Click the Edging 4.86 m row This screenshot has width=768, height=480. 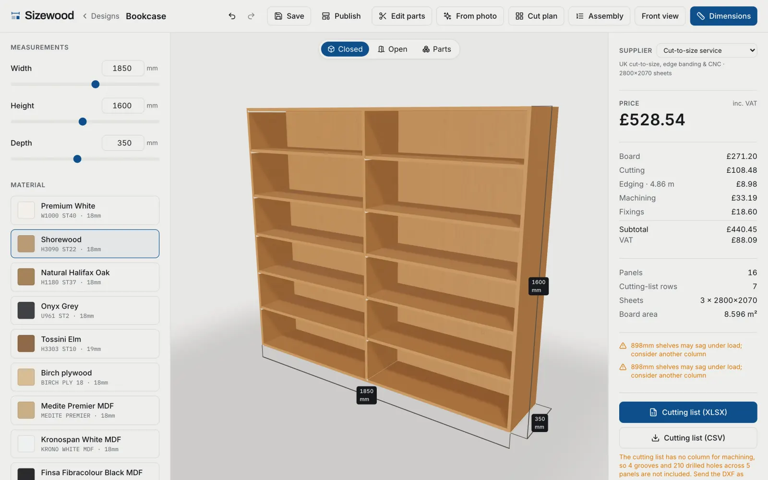[x=688, y=184]
